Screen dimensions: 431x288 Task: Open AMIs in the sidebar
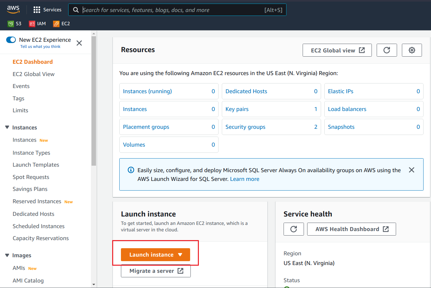tap(19, 268)
